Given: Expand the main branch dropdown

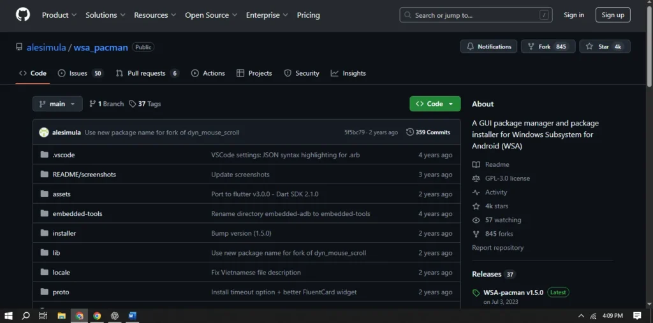Looking at the screenshot, I should click(x=57, y=104).
